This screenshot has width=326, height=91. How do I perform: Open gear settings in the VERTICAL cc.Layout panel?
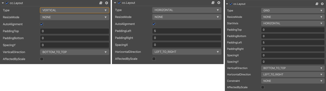pyautogui.click(x=106, y=3)
